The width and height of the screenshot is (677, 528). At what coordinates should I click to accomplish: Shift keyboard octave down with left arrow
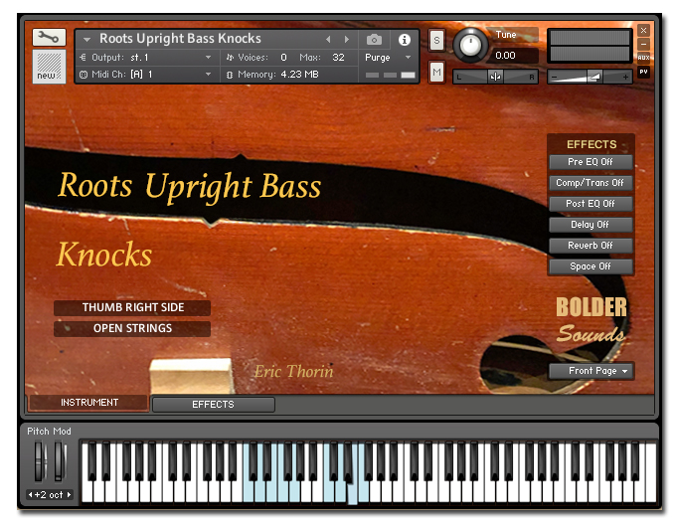click(30, 495)
